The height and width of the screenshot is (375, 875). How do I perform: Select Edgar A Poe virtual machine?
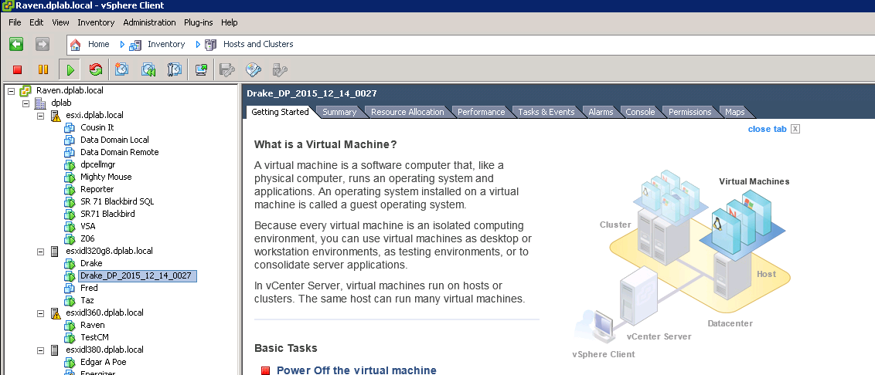click(x=104, y=362)
